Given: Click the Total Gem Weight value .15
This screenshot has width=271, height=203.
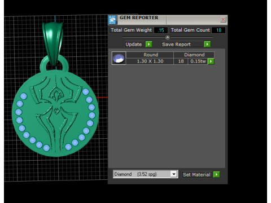Looking at the screenshot, I should click(x=161, y=30).
